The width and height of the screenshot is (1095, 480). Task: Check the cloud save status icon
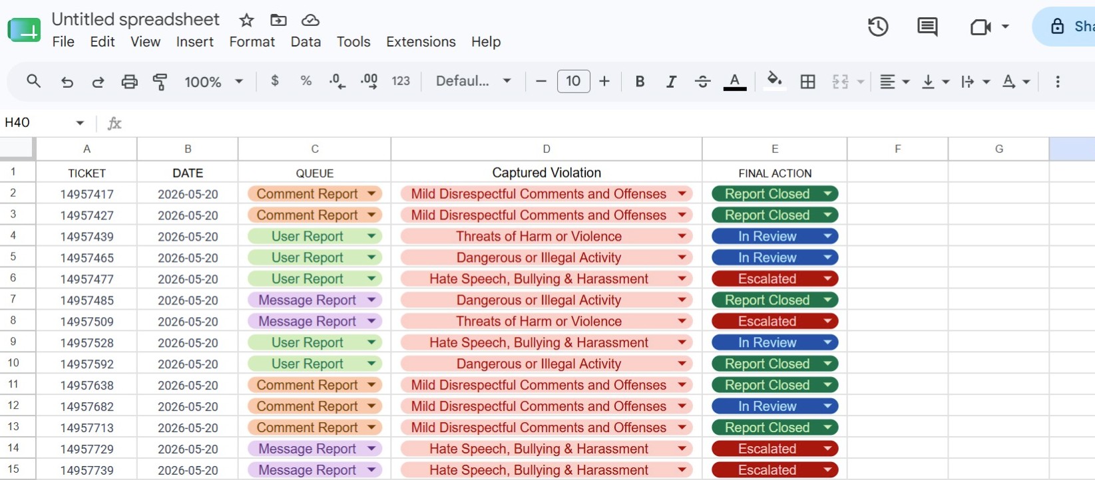pos(310,20)
